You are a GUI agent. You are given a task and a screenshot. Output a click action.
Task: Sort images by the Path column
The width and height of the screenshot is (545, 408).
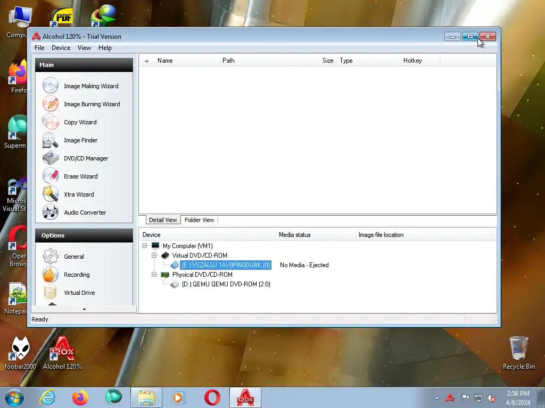[x=259, y=61]
